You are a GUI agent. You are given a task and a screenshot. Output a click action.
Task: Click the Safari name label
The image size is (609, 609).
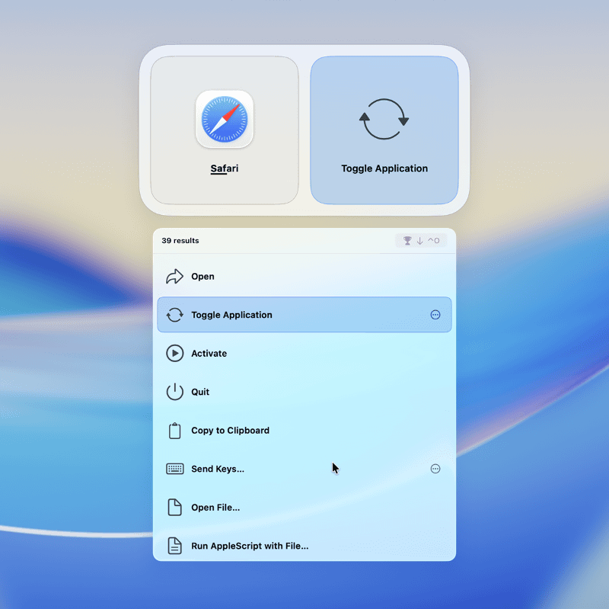(225, 168)
